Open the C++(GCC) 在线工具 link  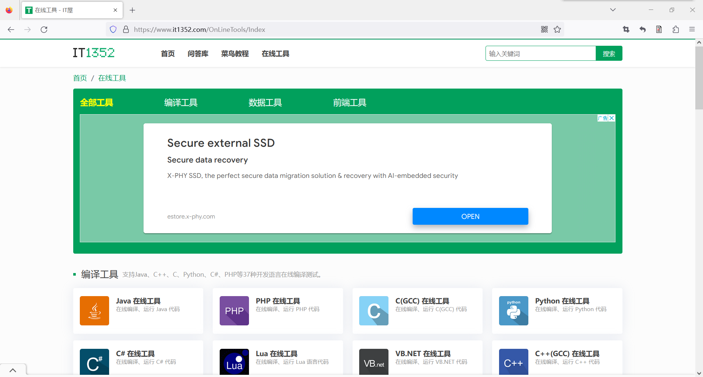(567, 354)
